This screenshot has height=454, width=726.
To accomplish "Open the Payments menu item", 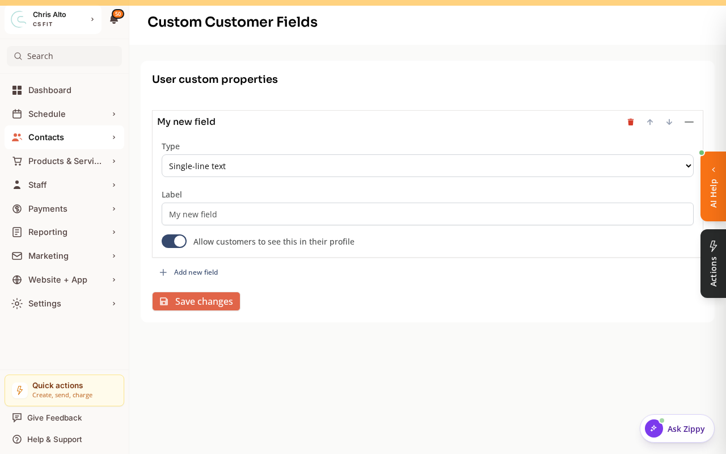I will click(64, 209).
